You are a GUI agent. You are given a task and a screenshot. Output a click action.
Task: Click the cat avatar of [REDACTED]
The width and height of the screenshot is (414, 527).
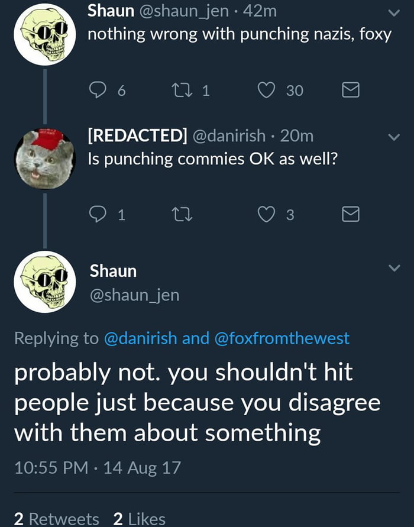tap(43, 157)
